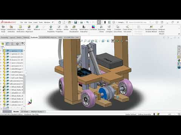
Task: Launch FloXpress Analysis Wizard
Action: pyautogui.click(x=161, y=30)
